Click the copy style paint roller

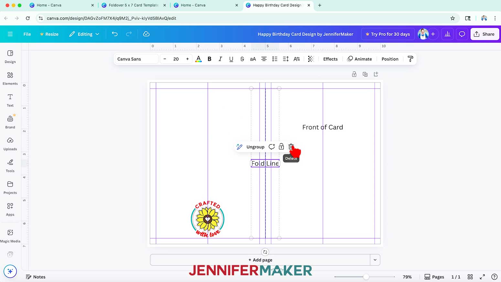point(410,59)
